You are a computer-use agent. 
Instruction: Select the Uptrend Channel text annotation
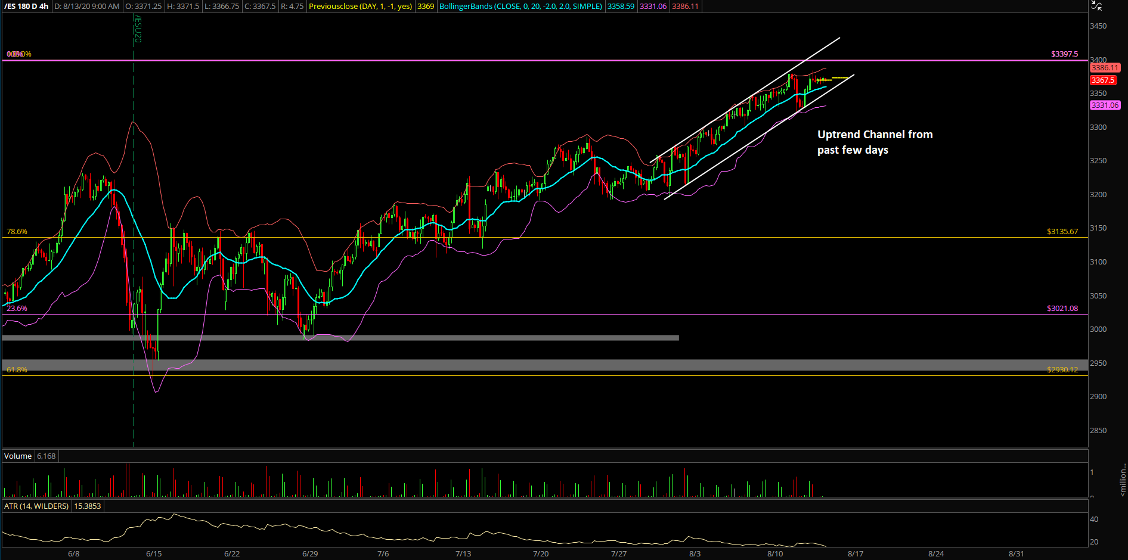click(875, 142)
